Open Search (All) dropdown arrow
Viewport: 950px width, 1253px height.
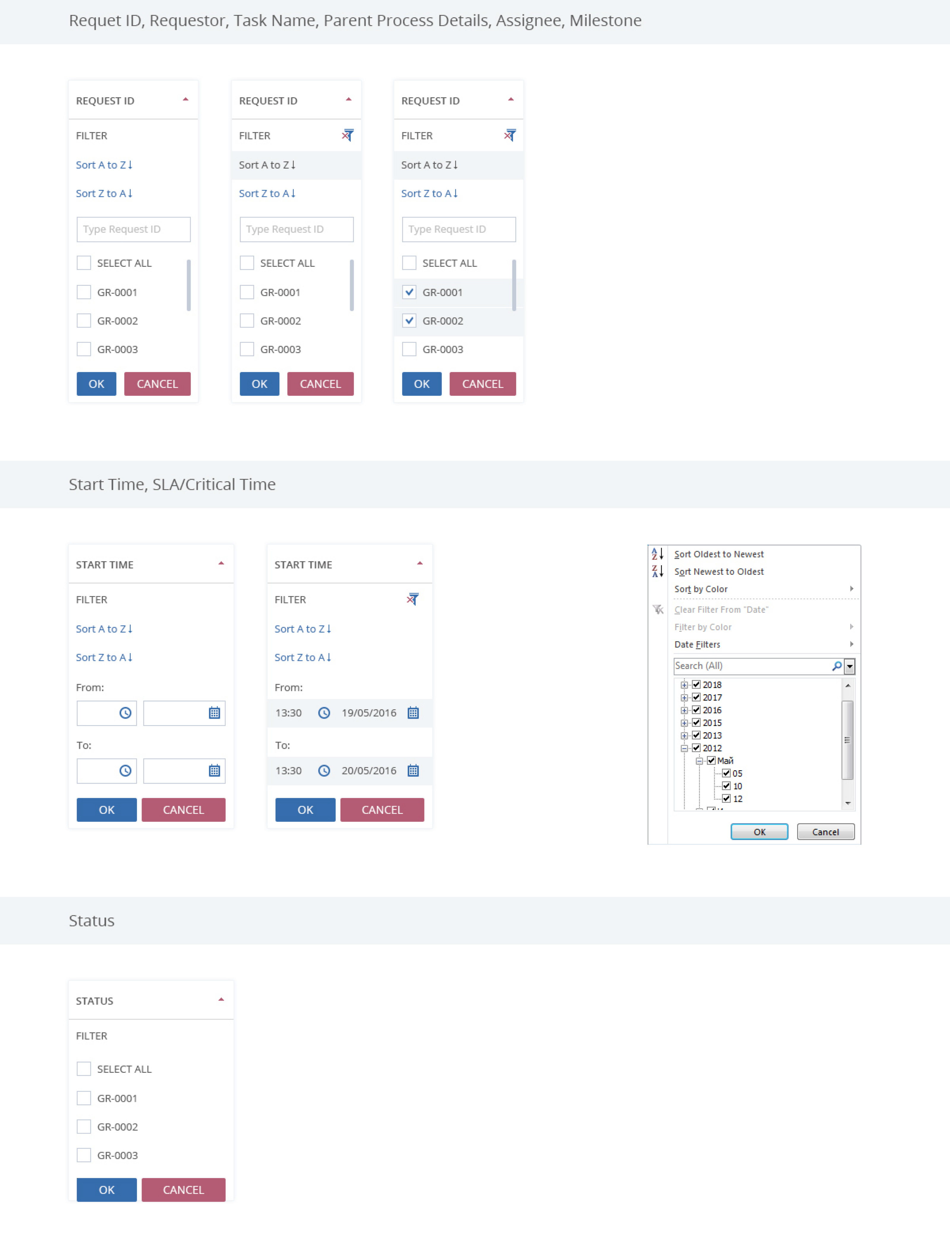pos(849,666)
